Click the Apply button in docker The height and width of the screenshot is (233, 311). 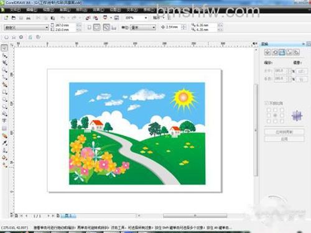pos(284,139)
